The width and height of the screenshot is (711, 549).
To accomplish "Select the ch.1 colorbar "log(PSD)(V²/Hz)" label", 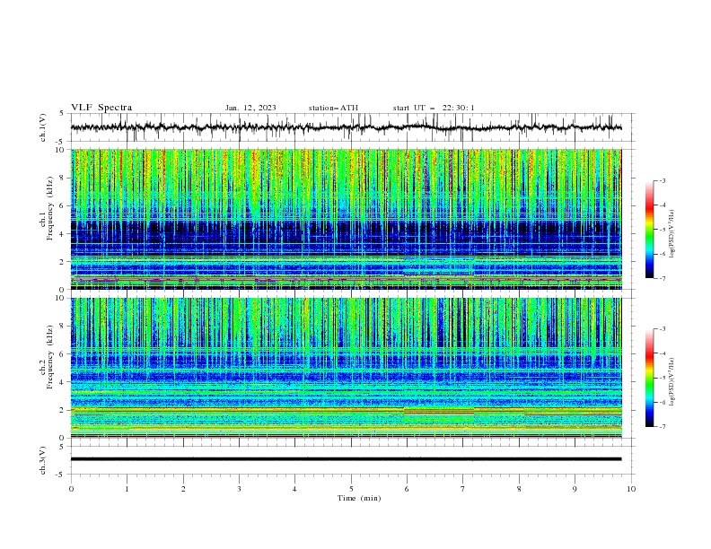I will click(x=671, y=234).
